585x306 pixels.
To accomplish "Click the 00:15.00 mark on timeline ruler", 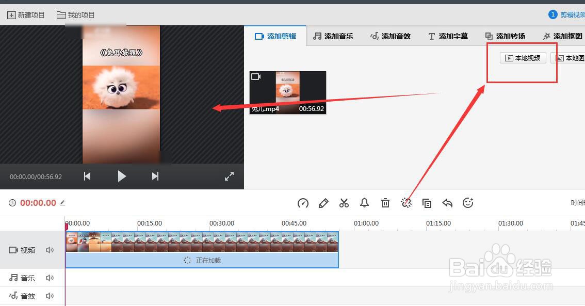I will click(150, 223).
